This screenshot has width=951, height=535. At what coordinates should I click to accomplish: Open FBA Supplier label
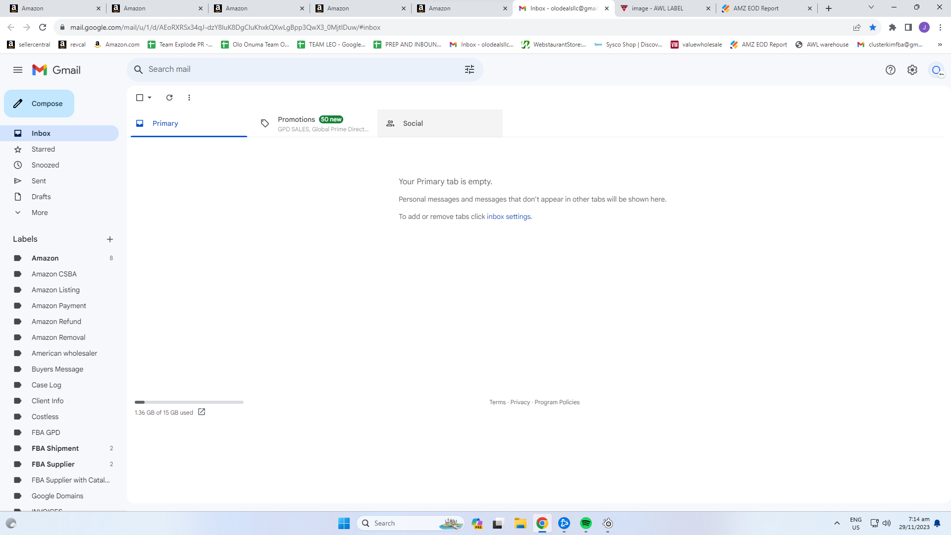click(59, 464)
